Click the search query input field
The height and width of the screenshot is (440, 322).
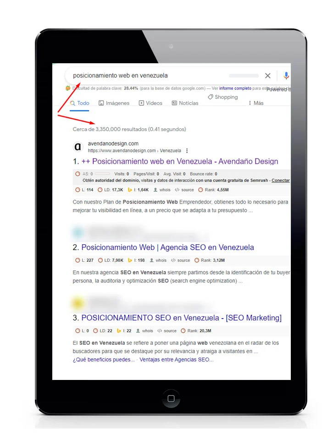[149, 76]
